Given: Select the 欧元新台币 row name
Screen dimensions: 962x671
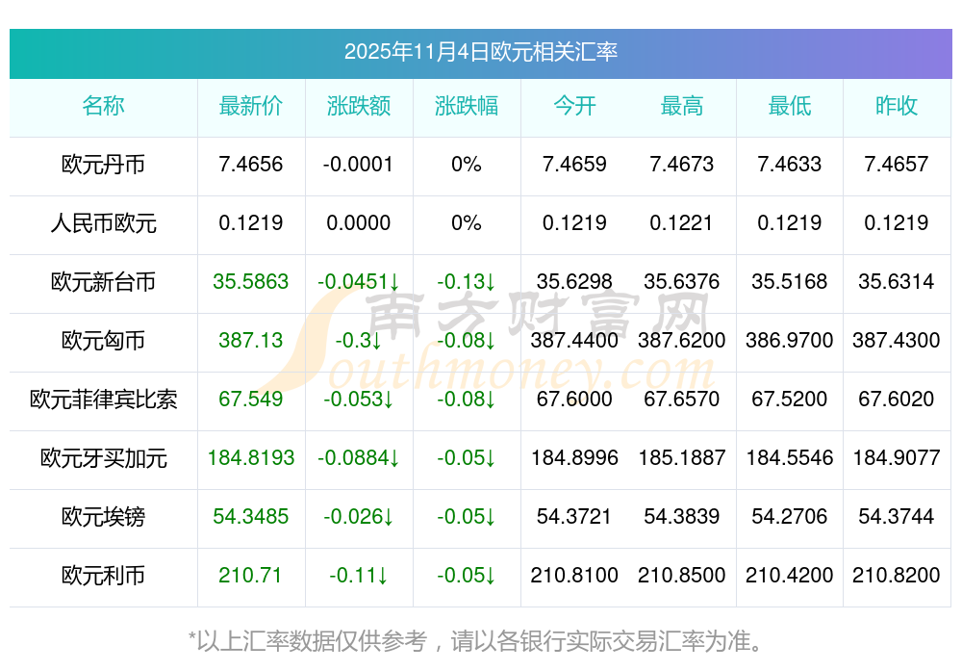Looking at the screenshot, I should pyautogui.click(x=103, y=282).
